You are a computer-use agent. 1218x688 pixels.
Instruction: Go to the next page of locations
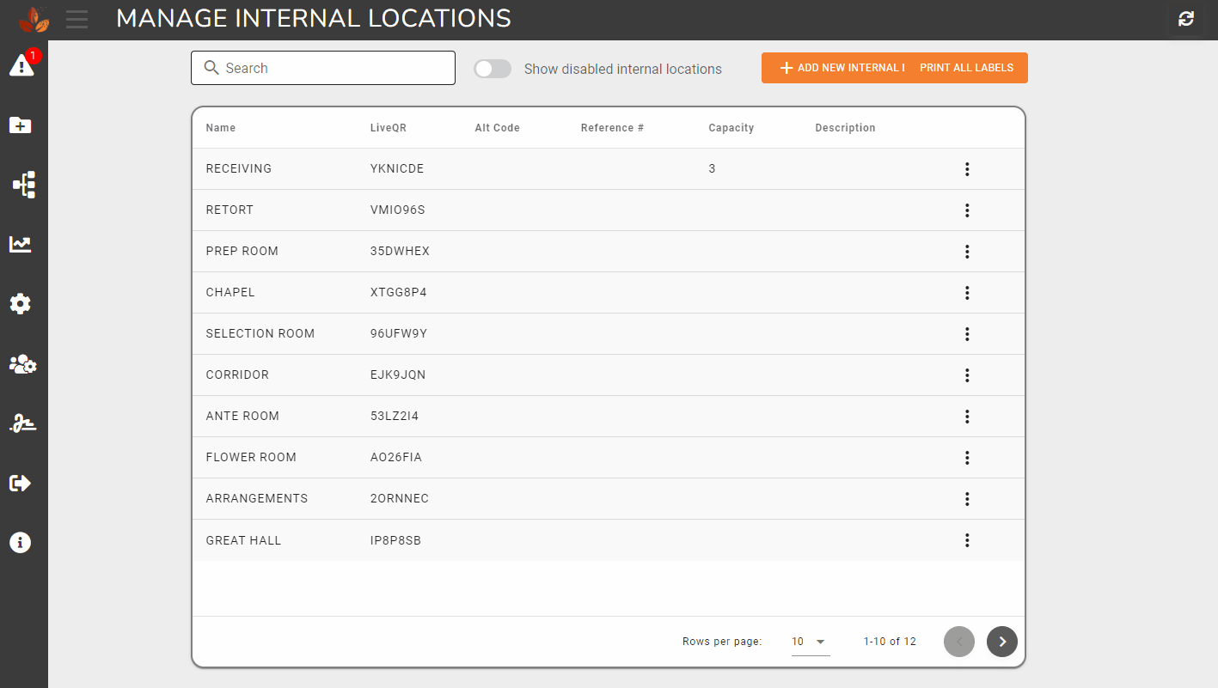pyautogui.click(x=1001, y=641)
